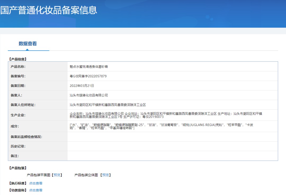Screen dimensions: 286x195
Task: Click the 产品名称 label
Action: [x=18, y=67]
